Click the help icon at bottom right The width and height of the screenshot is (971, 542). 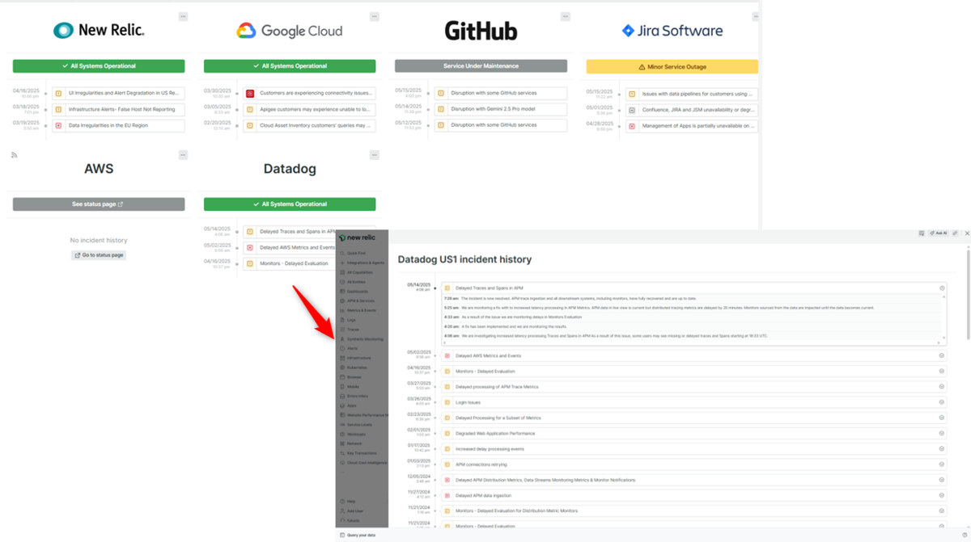(x=965, y=536)
